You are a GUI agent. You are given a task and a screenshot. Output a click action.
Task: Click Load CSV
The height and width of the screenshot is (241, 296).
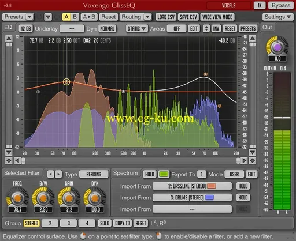pyautogui.click(x=166, y=17)
